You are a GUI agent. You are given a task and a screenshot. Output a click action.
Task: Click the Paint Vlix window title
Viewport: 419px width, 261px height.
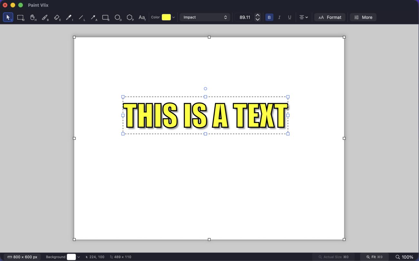[x=38, y=5]
